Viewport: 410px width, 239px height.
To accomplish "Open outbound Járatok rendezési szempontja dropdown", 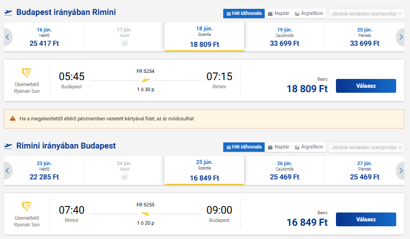I will click(x=366, y=14).
